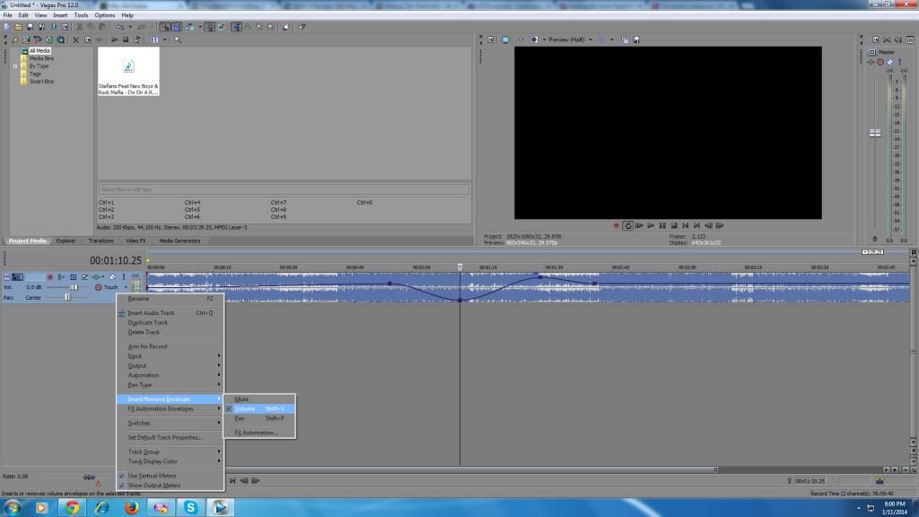Click the media tags input field
Screen dimensions: 919x517
pyautogui.click(x=284, y=190)
